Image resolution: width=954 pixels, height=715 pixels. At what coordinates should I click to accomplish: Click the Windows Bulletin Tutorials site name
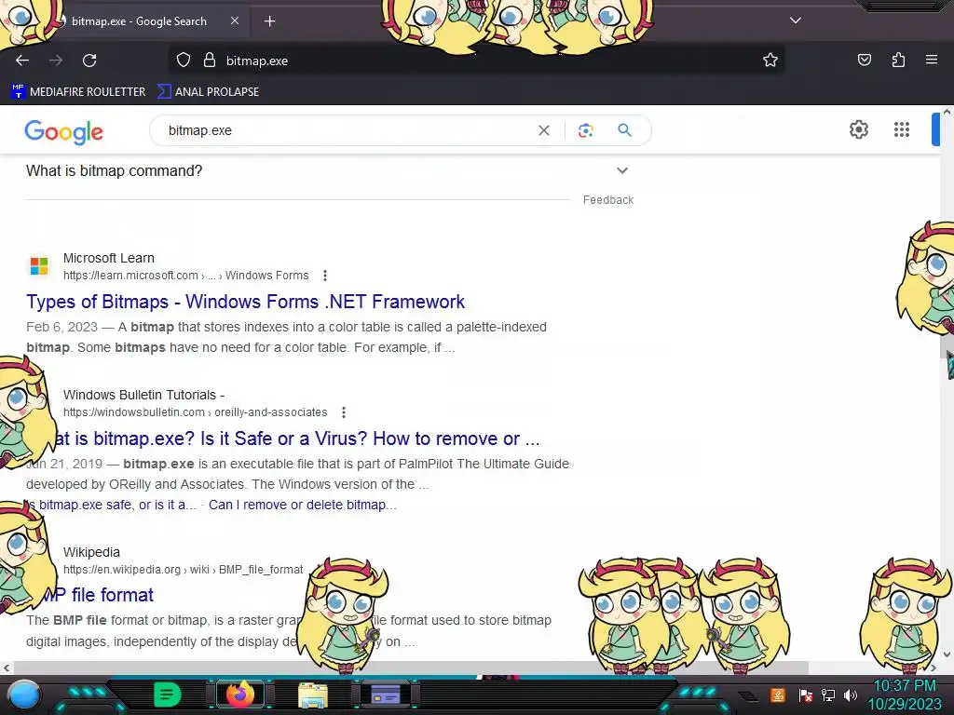(143, 395)
